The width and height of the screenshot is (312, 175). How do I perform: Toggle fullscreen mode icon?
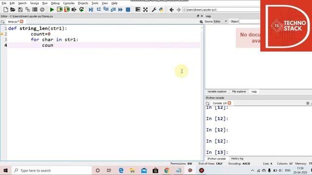pos(145,10)
